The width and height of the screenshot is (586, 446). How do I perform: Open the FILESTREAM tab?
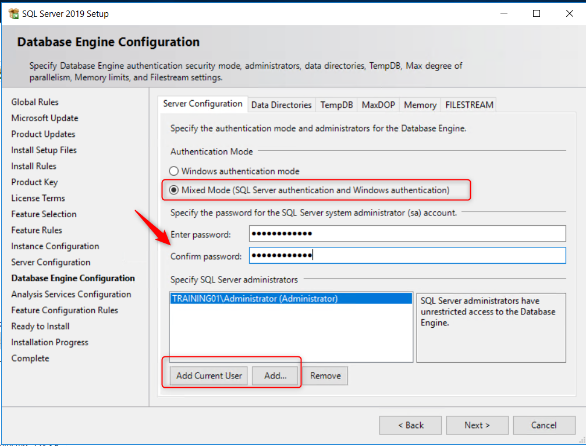(x=469, y=105)
